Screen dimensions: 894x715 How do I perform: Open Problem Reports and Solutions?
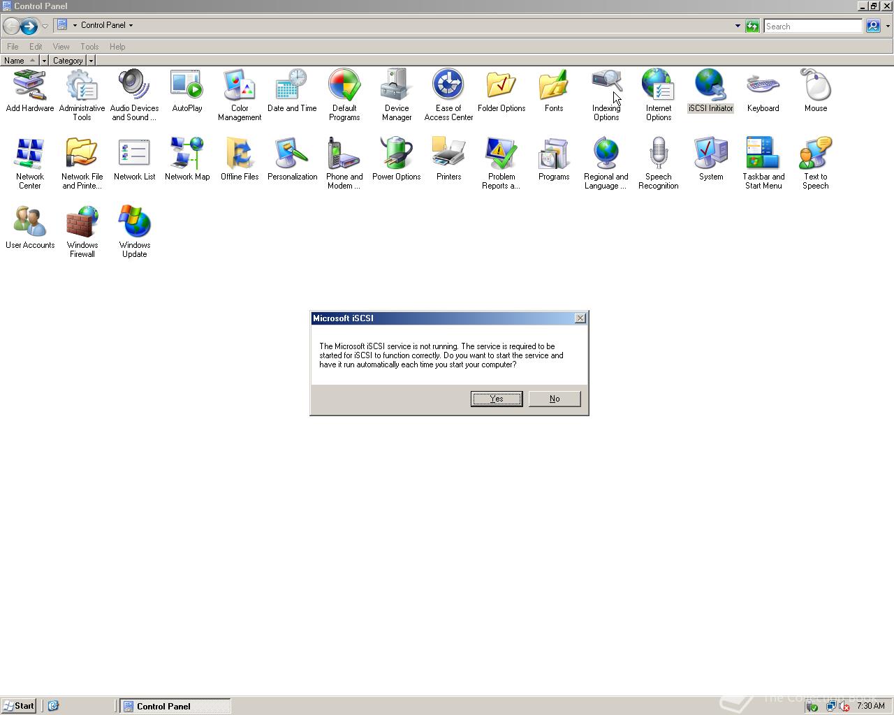501,163
